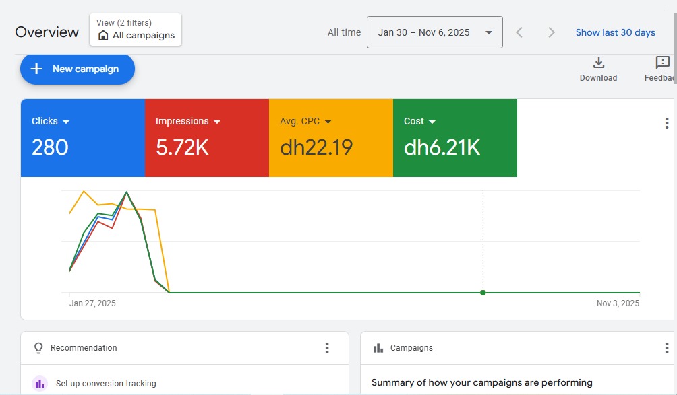Open the three-dot menu on the Recommendation card
Viewport: 677px width, 395px height.
click(x=327, y=348)
